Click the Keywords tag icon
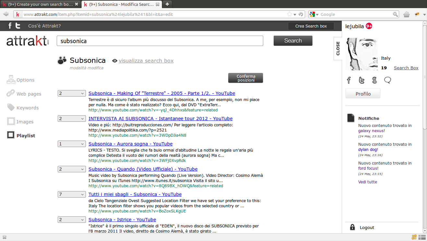The width and height of the screenshot is (427, 241). pyautogui.click(x=11, y=108)
